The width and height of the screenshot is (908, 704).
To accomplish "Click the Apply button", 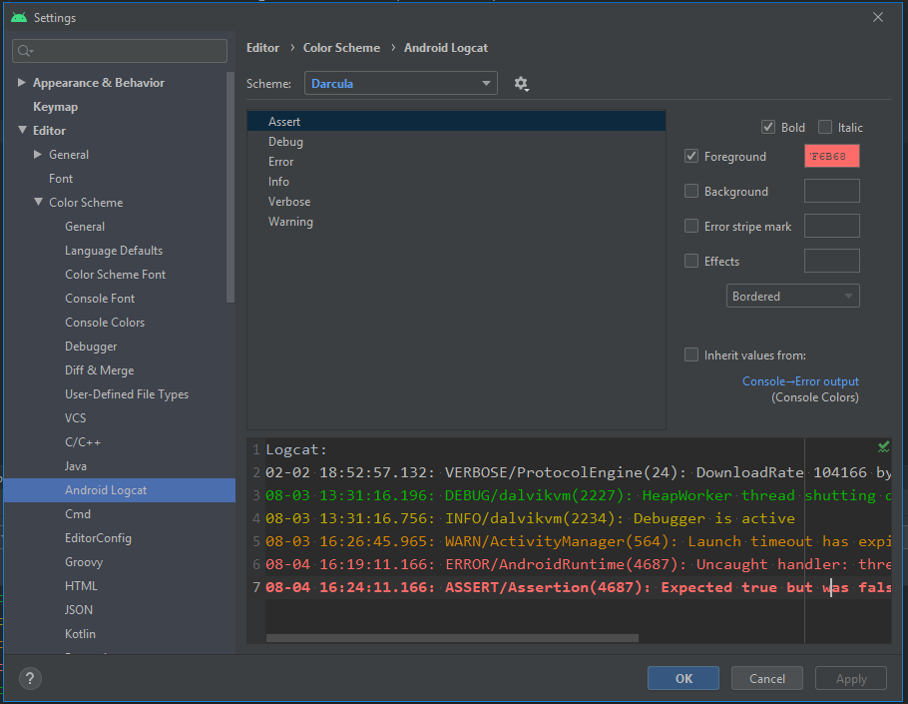I will [851, 678].
